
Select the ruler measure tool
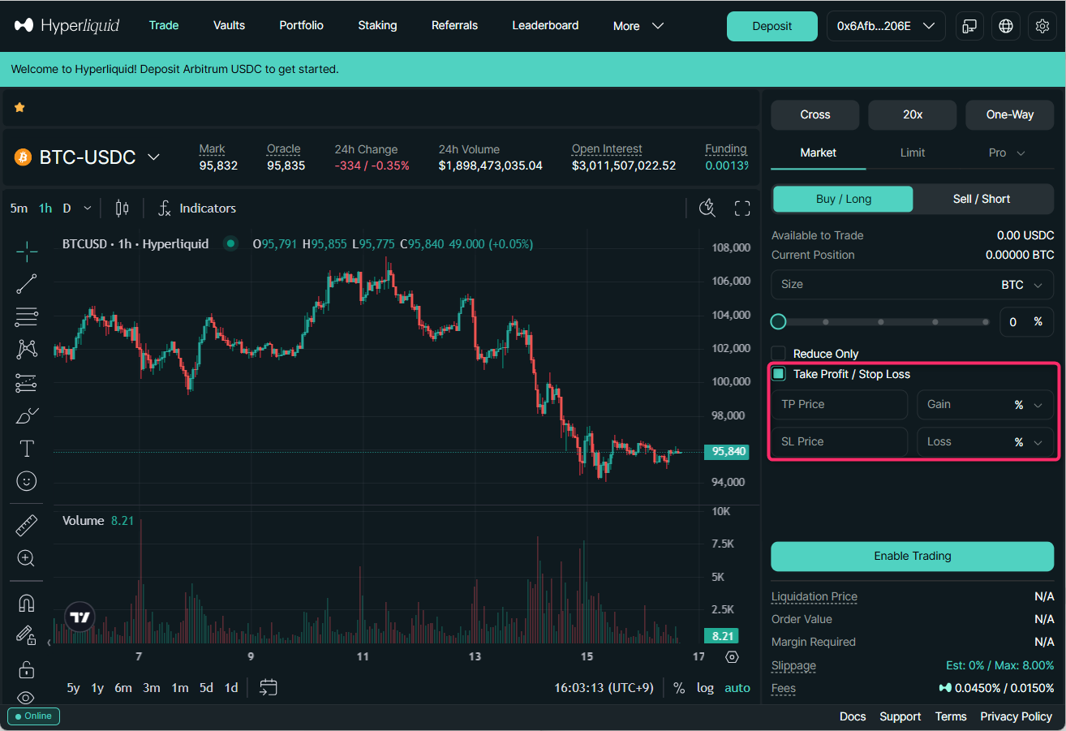(x=26, y=525)
